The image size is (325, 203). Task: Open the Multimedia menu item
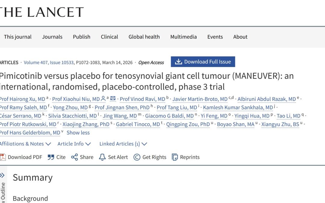(x=183, y=37)
